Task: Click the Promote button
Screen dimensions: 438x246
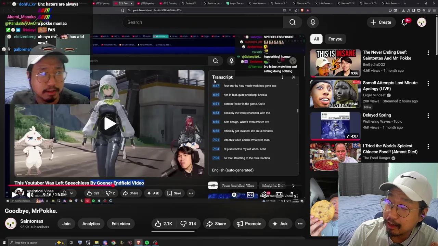Action: [x=249, y=224]
